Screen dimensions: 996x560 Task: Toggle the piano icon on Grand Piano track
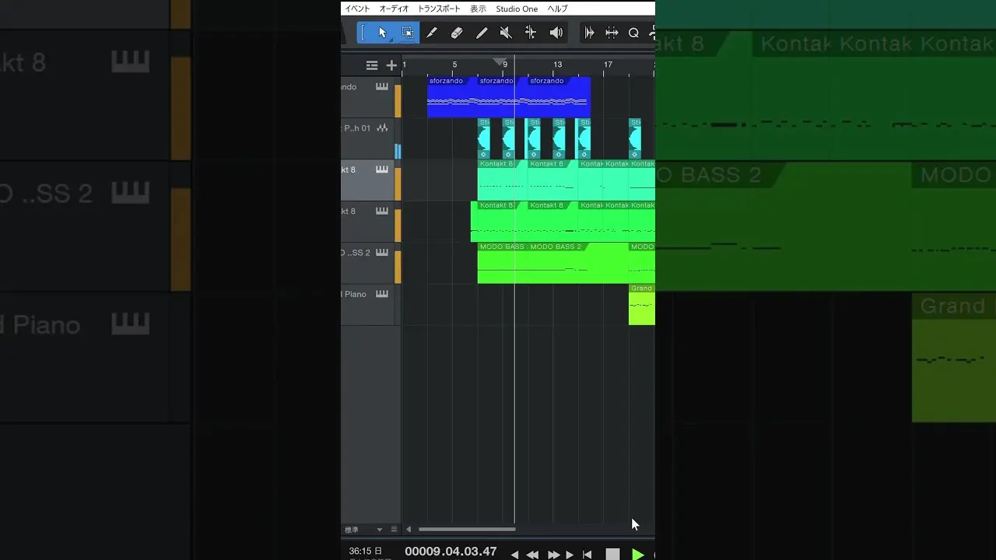click(382, 294)
